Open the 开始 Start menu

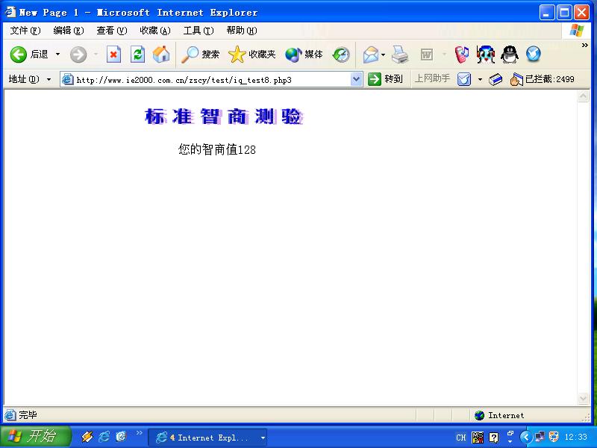35,436
